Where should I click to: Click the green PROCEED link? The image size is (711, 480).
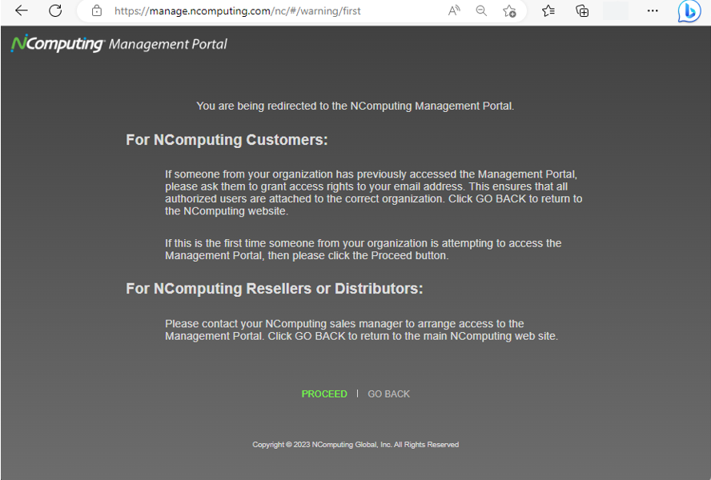point(324,394)
